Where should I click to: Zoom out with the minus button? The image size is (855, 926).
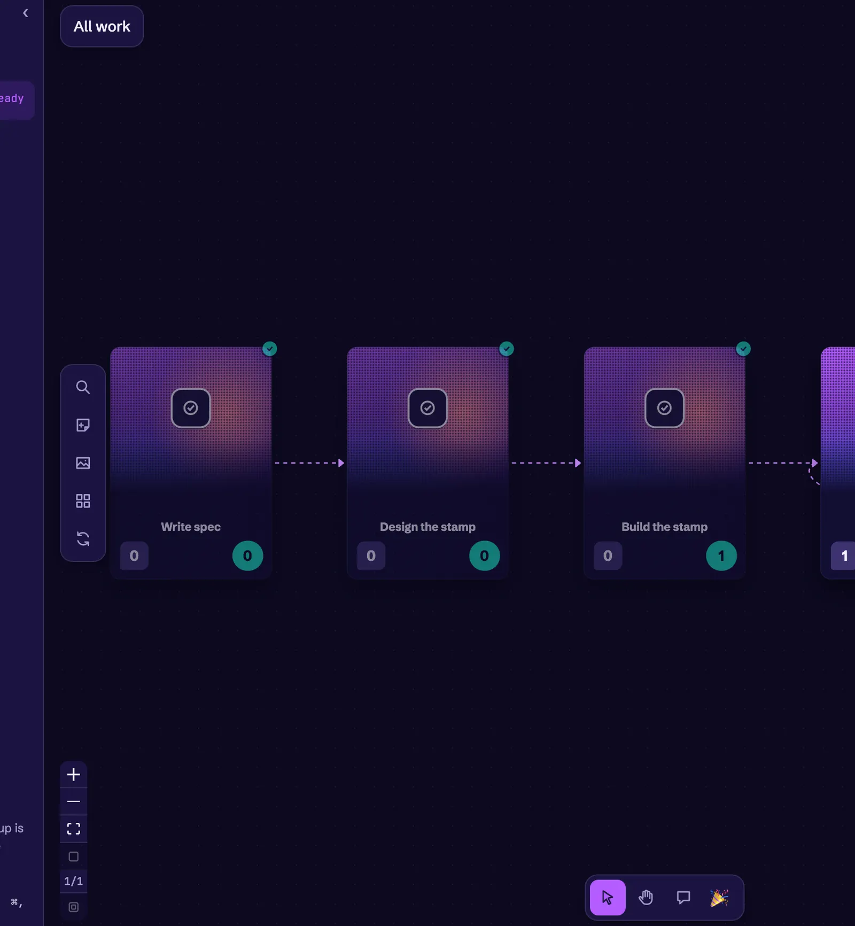coord(74,801)
